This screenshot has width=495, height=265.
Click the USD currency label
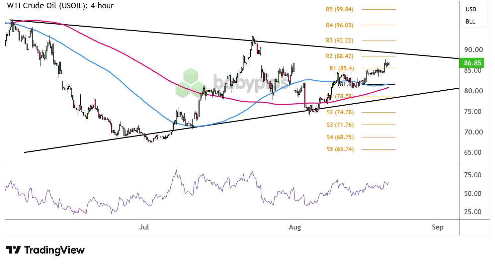tap(471, 9)
